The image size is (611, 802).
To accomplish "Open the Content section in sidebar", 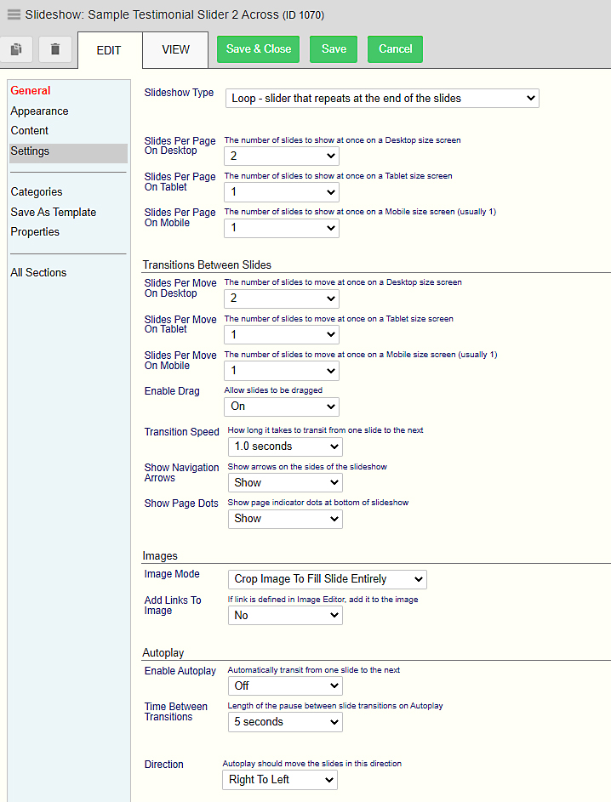I will click(x=30, y=130).
